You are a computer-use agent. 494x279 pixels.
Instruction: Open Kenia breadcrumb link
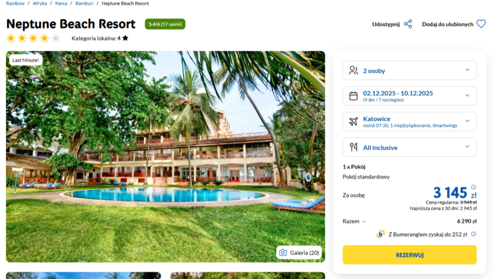click(x=61, y=4)
